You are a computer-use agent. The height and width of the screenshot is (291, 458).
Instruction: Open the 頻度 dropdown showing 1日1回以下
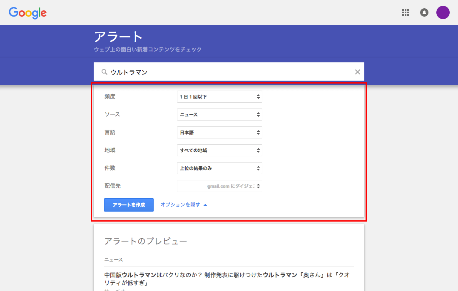220,97
